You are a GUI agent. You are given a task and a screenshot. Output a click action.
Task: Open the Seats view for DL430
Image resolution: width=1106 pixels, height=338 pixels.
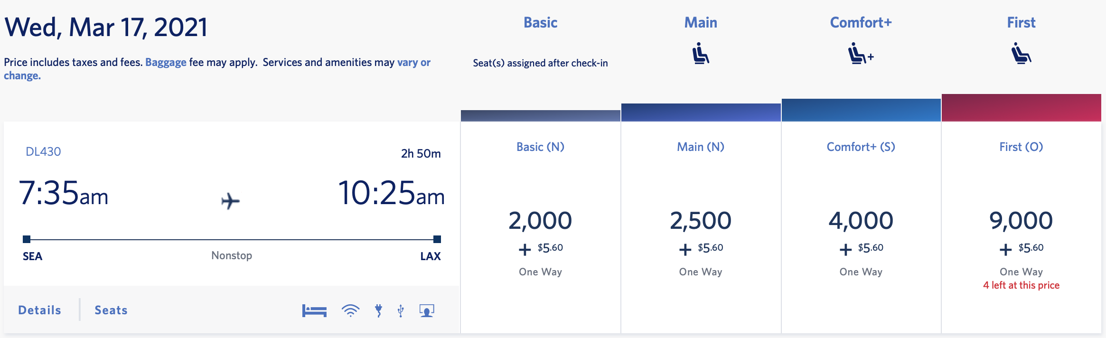tap(110, 310)
